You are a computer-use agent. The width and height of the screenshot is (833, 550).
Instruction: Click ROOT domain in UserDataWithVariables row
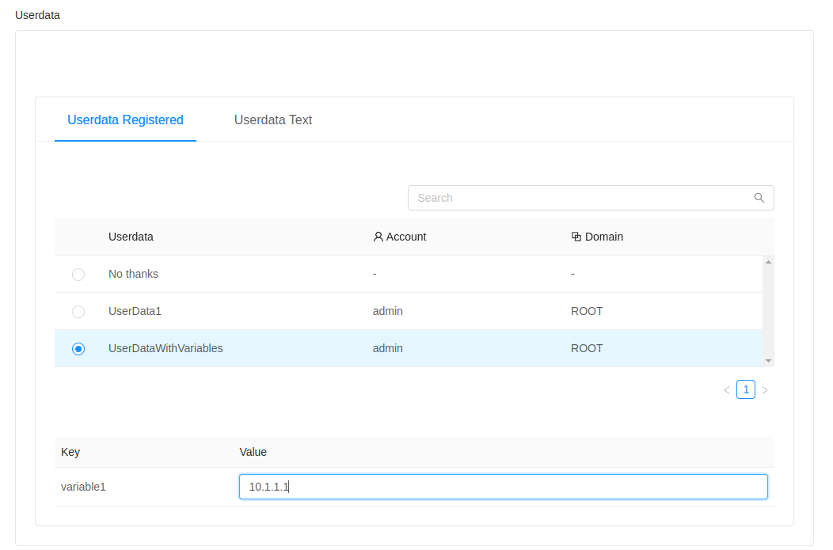click(587, 349)
